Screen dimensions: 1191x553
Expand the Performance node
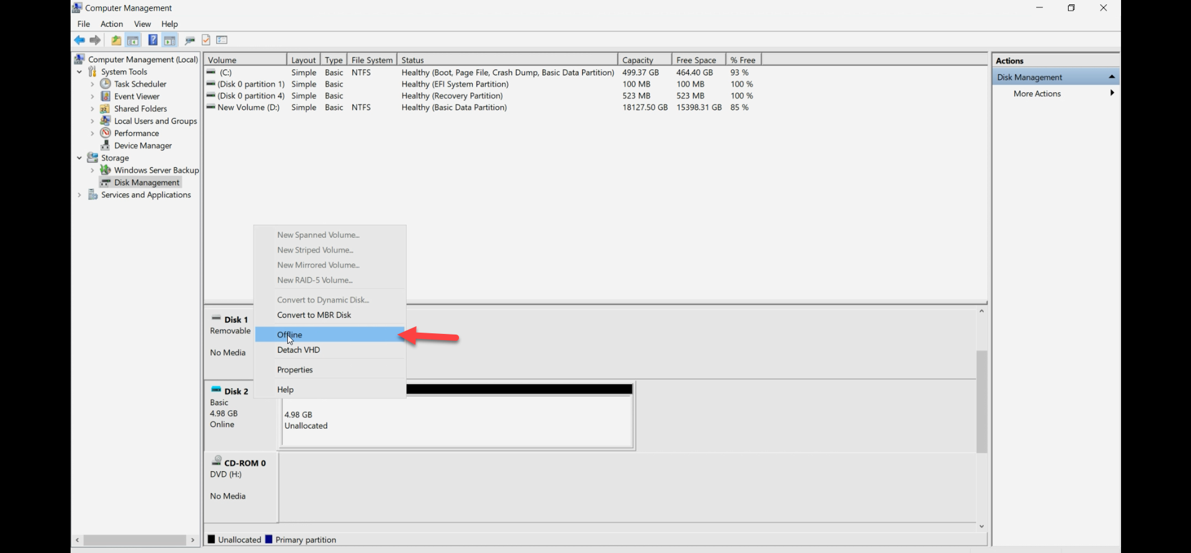point(92,134)
